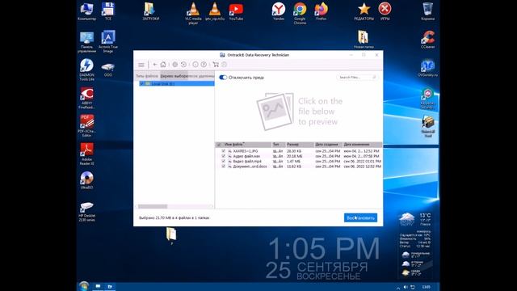Click the volume speaker icon in system tray
The height and width of the screenshot is (291, 517).
click(406, 288)
